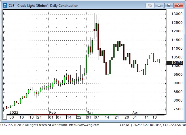Viewport: 186px width, 135px height.
Task: Click date label 11 on time axis
Action: point(146,117)
